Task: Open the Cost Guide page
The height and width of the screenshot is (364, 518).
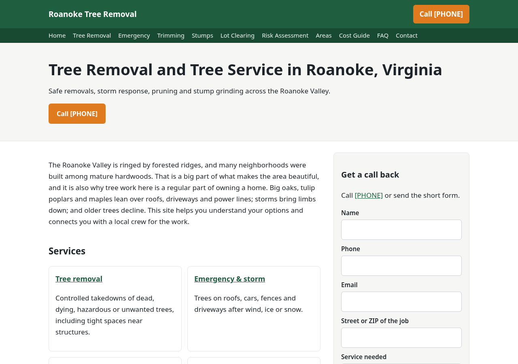Action: tap(355, 36)
